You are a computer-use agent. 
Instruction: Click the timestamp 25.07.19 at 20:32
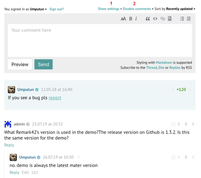click(x=47, y=124)
